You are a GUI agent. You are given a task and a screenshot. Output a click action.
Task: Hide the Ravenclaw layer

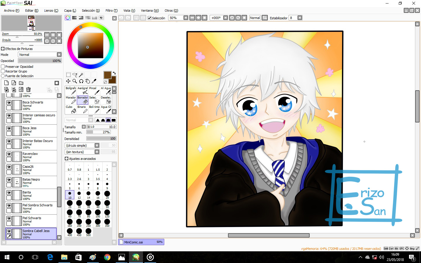tap(9, 154)
